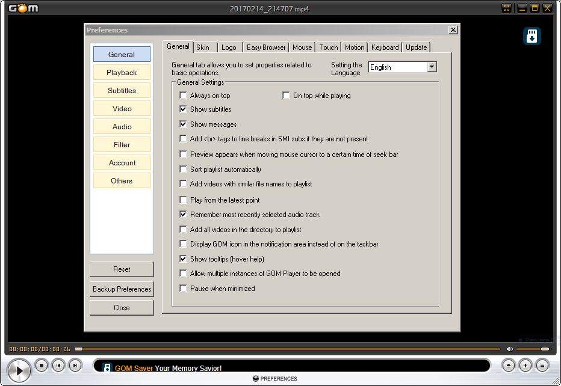Enable Add <br> tags to SMI subs
This screenshot has width=561, height=386.
(183, 139)
